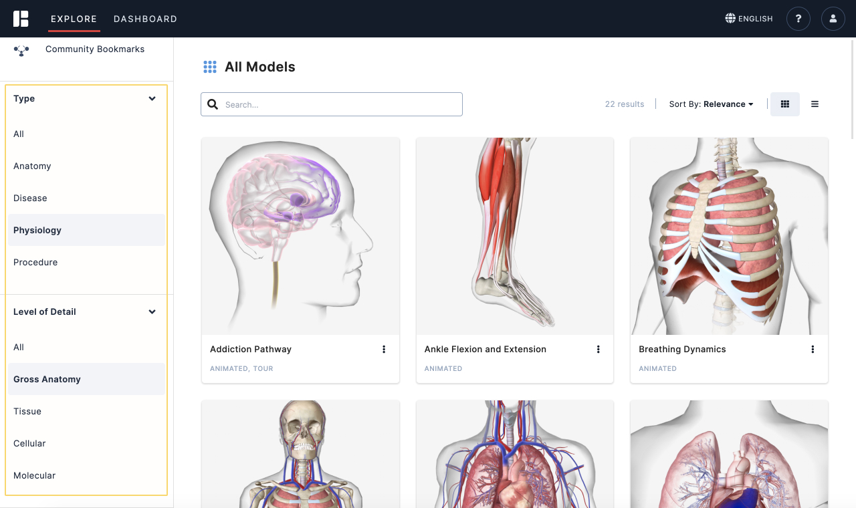Click the page vertical scrollbar
Viewport: 856px width, 508px height.
click(x=853, y=90)
